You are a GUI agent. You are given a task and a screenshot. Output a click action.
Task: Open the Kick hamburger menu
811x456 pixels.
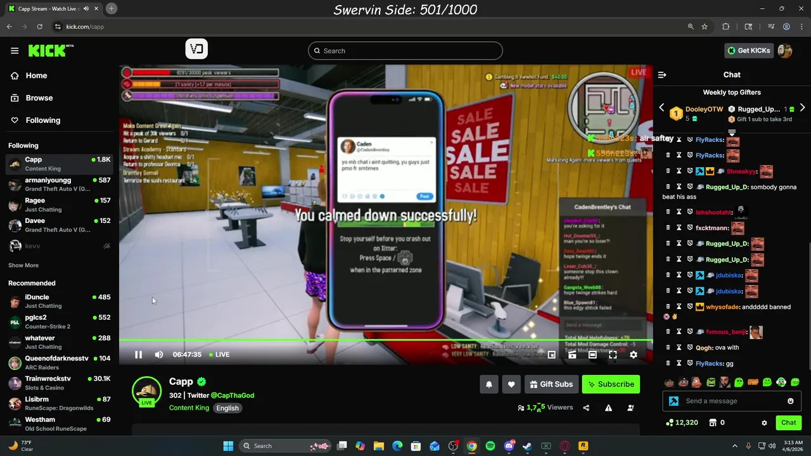[x=15, y=51]
